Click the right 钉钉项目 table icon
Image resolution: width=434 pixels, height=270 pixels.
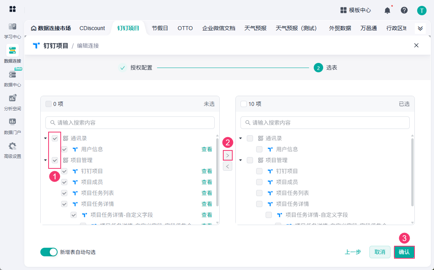coord(270,171)
